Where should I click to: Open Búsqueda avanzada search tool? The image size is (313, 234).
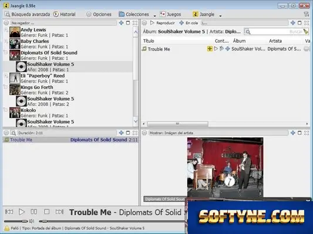[x=27, y=14]
